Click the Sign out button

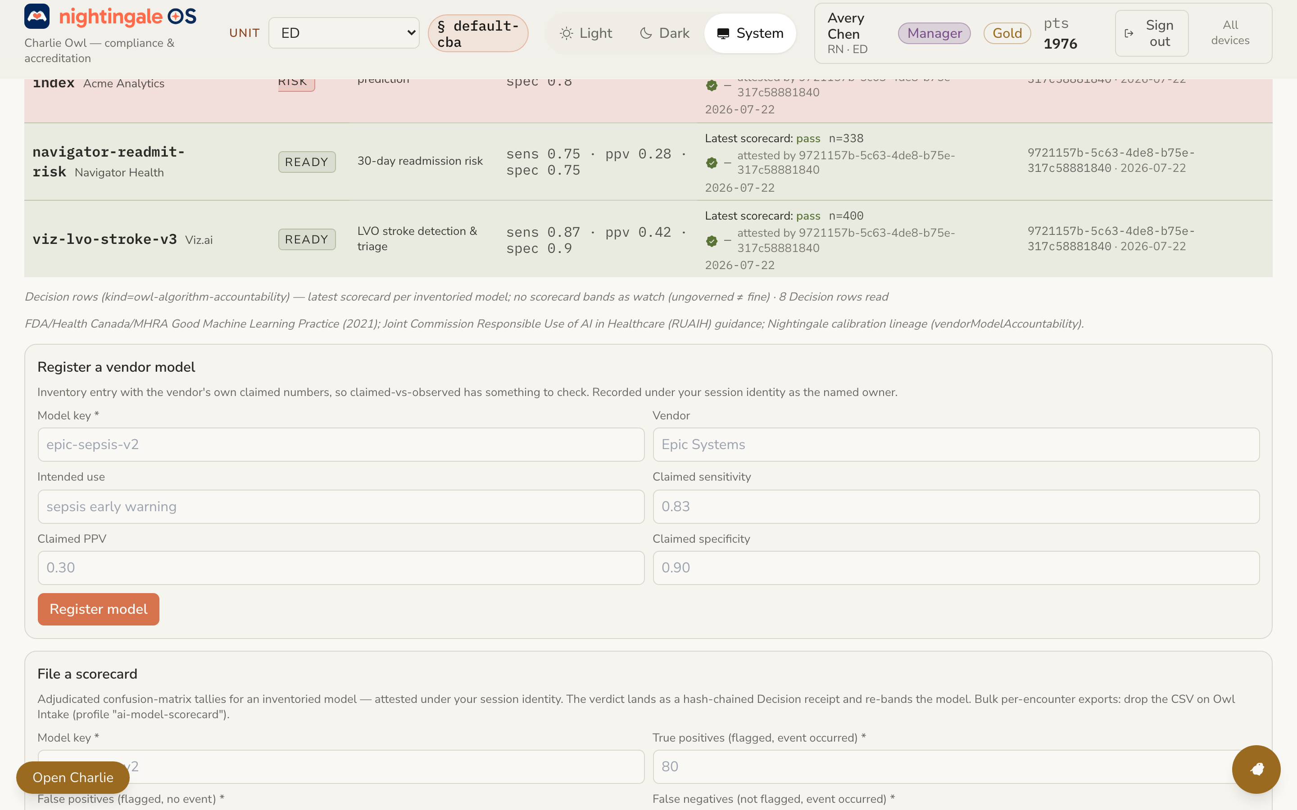click(x=1151, y=33)
